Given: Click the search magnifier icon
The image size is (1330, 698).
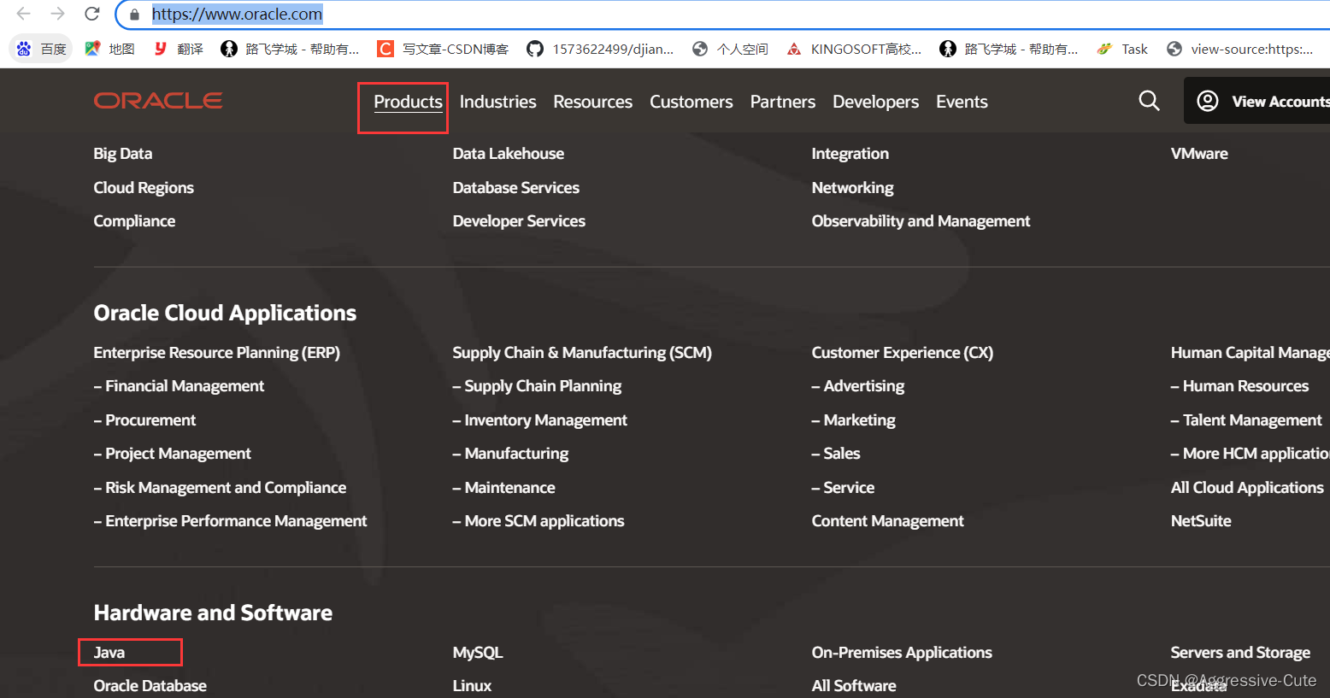Looking at the screenshot, I should coord(1150,101).
